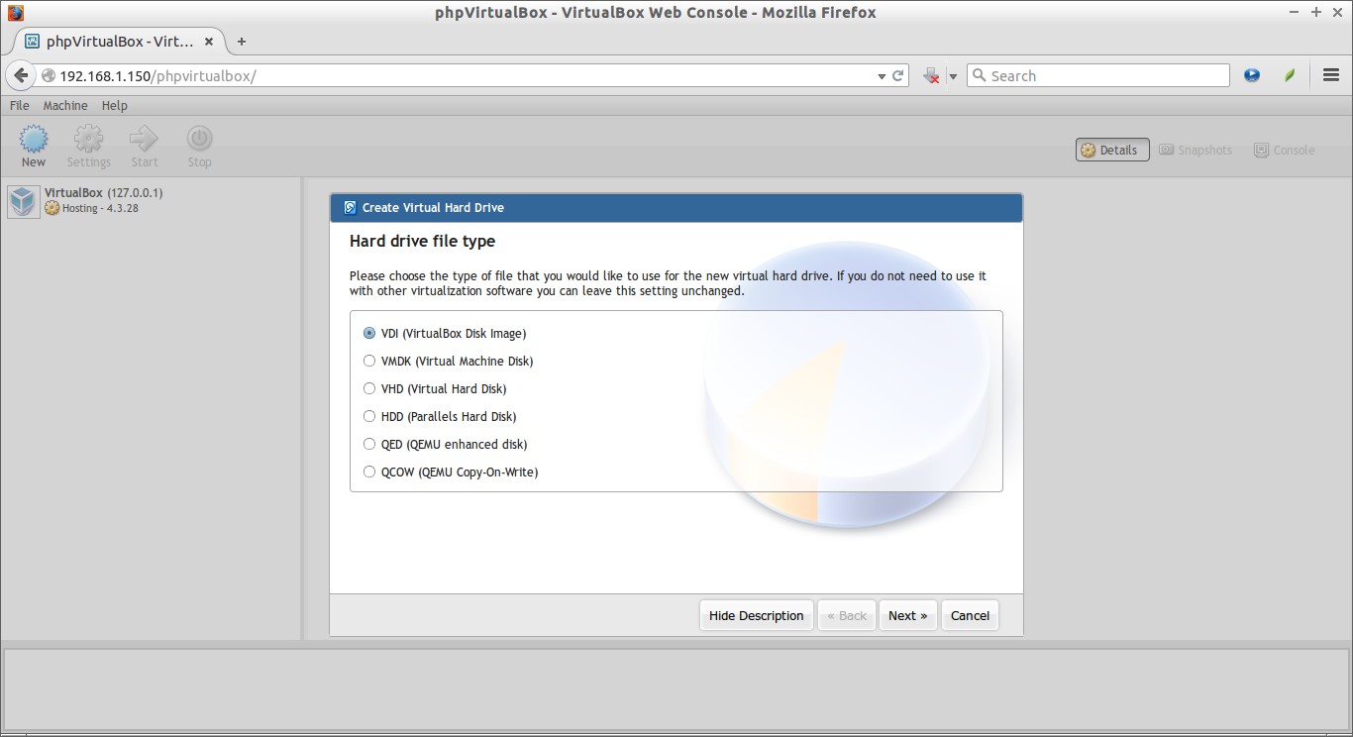Reload the page with refresh icon

point(898,75)
